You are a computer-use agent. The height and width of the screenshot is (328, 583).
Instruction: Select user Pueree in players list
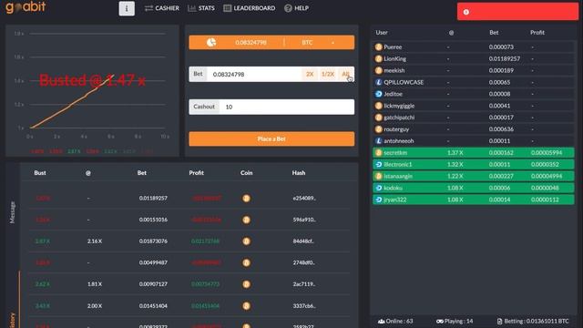click(x=393, y=46)
